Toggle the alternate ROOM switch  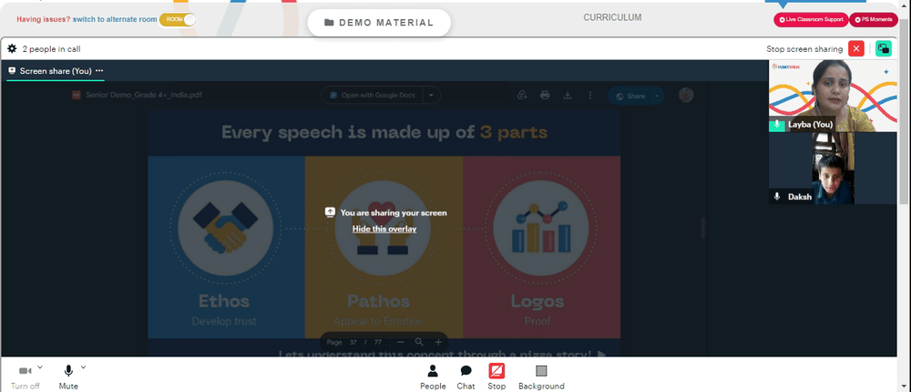pos(178,19)
